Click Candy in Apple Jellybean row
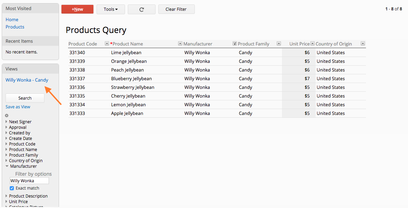 (245, 113)
